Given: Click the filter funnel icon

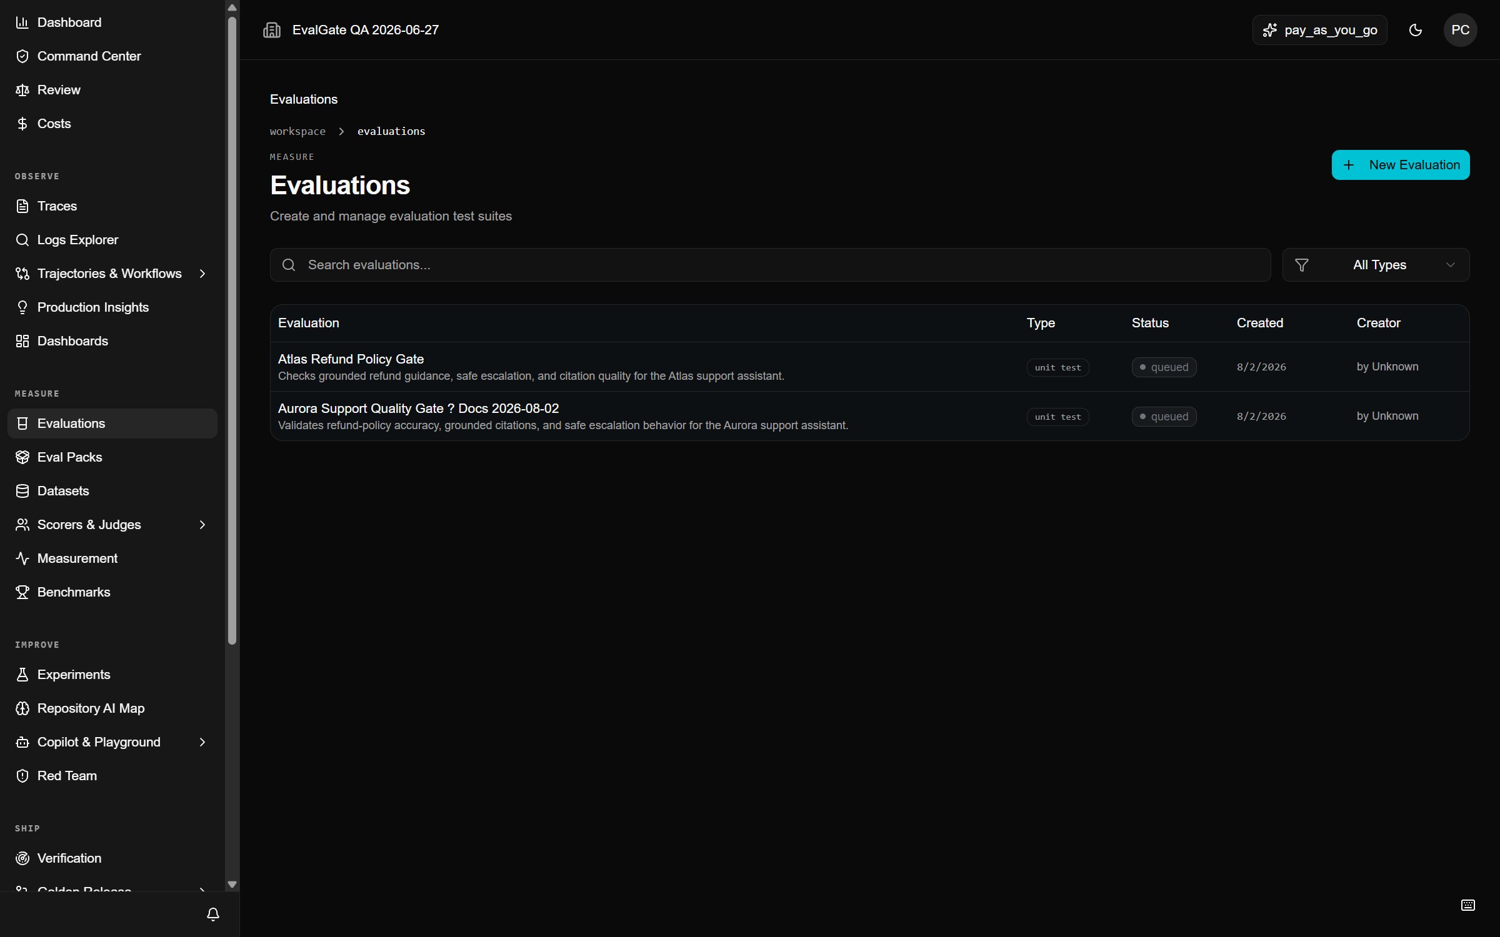Looking at the screenshot, I should coord(1302,265).
